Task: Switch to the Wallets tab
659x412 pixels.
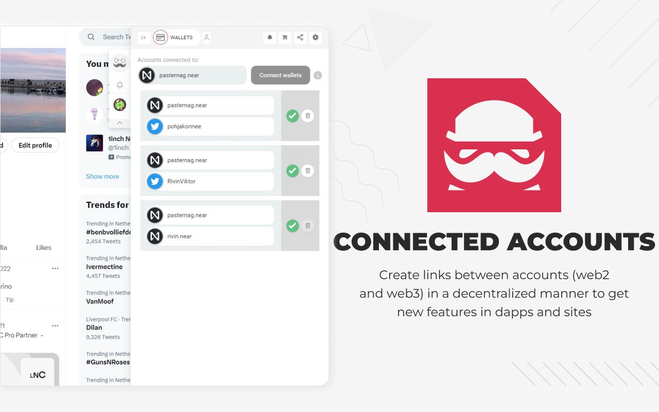Action: point(176,38)
